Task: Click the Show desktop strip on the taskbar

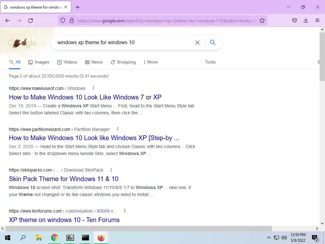Action: pos(324,238)
